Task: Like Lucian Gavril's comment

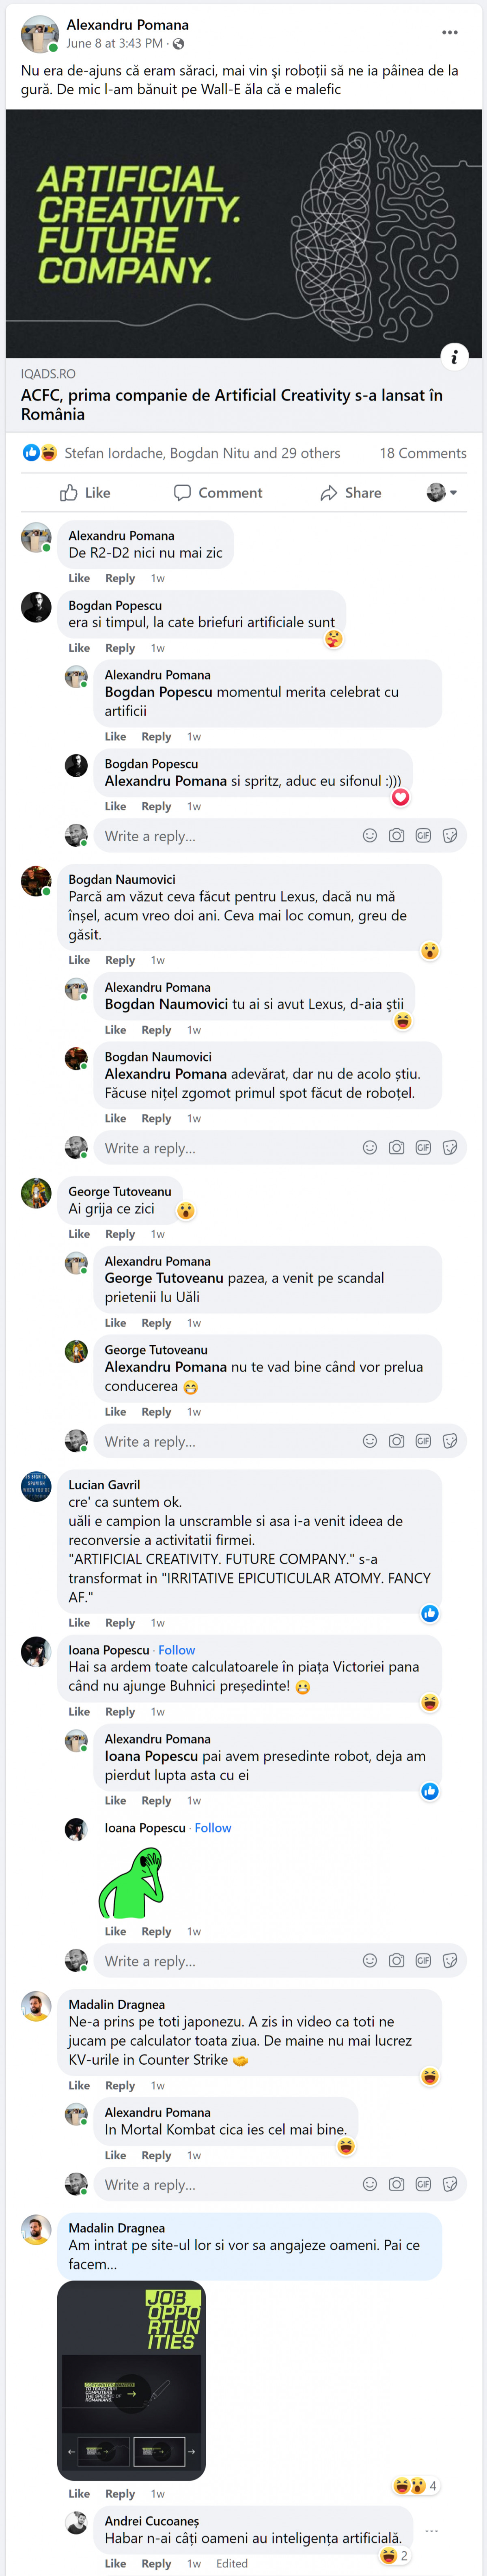Action: click(79, 1623)
